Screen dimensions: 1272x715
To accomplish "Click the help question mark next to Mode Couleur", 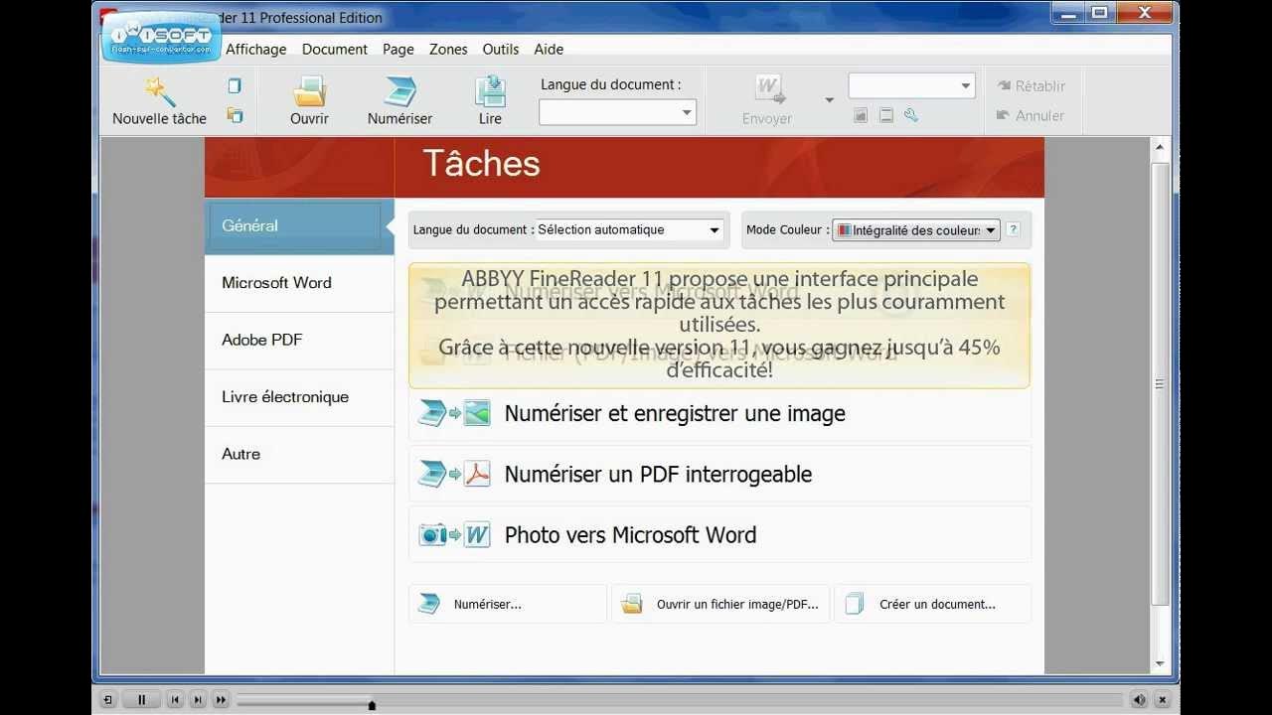I will pos(1013,229).
